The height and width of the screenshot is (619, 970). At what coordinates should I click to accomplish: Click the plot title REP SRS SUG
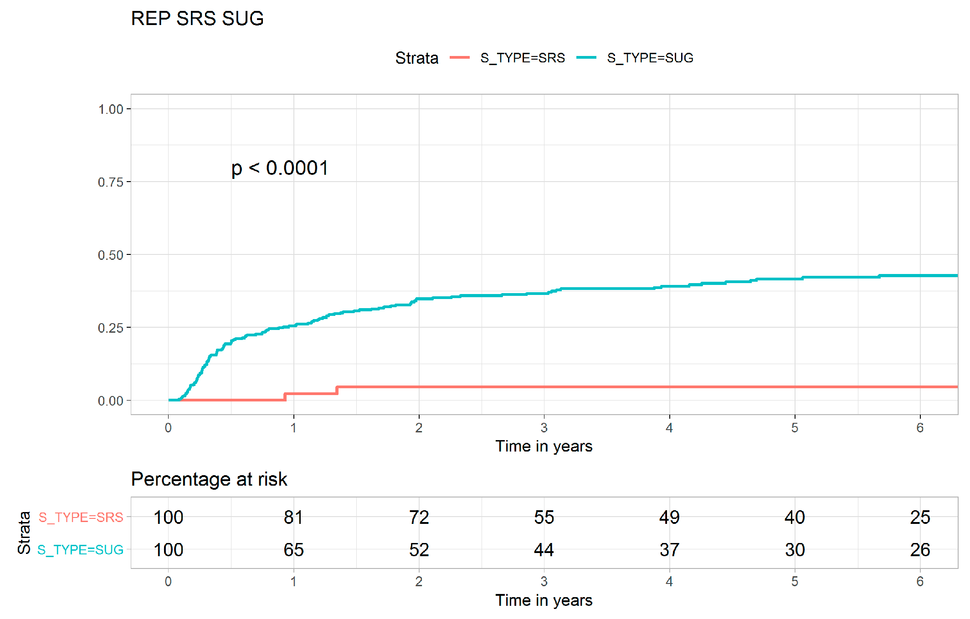point(197,19)
